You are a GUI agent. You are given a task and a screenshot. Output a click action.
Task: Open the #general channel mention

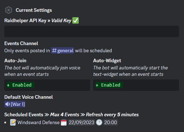[x=63, y=50]
